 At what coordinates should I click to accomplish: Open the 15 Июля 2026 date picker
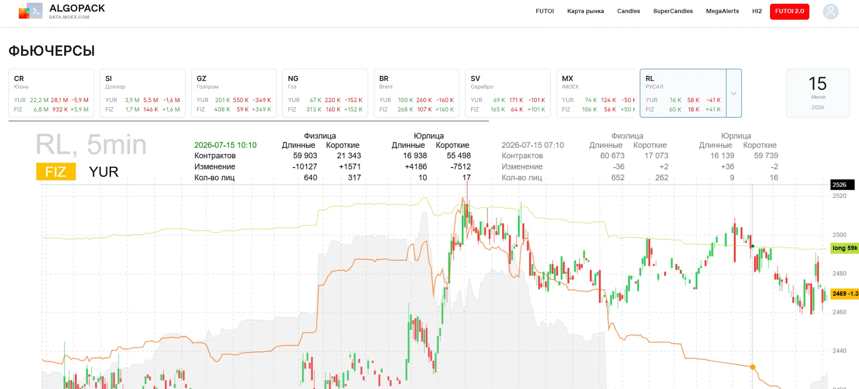pyautogui.click(x=818, y=93)
